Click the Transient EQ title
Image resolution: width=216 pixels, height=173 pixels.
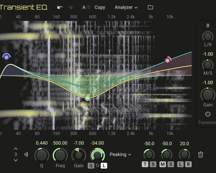[23, 7]
